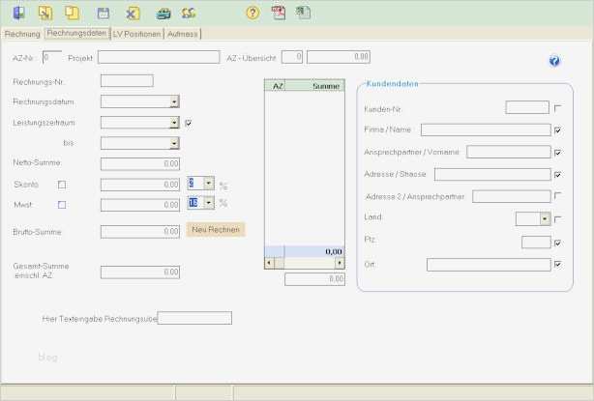
Task: Enable the Mwst checkbox
Action: pyautogui.click(x=62, y=205)
